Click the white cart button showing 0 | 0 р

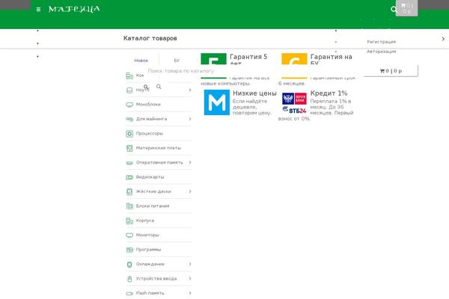point(391,71)
